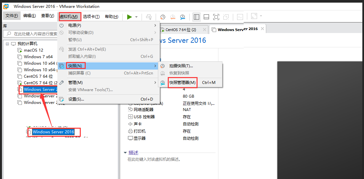Click the 80 GB hard disk value
Screen dimensions: 364x179
pyautogui.click(x=188, y=96)
